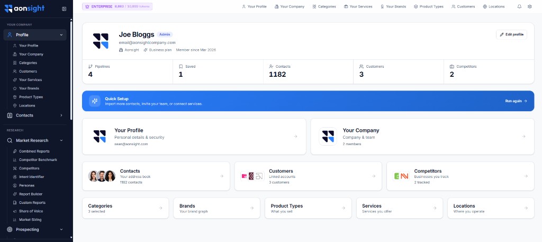
Task: Click the Your Company card logo
Action: click(328, 136)
